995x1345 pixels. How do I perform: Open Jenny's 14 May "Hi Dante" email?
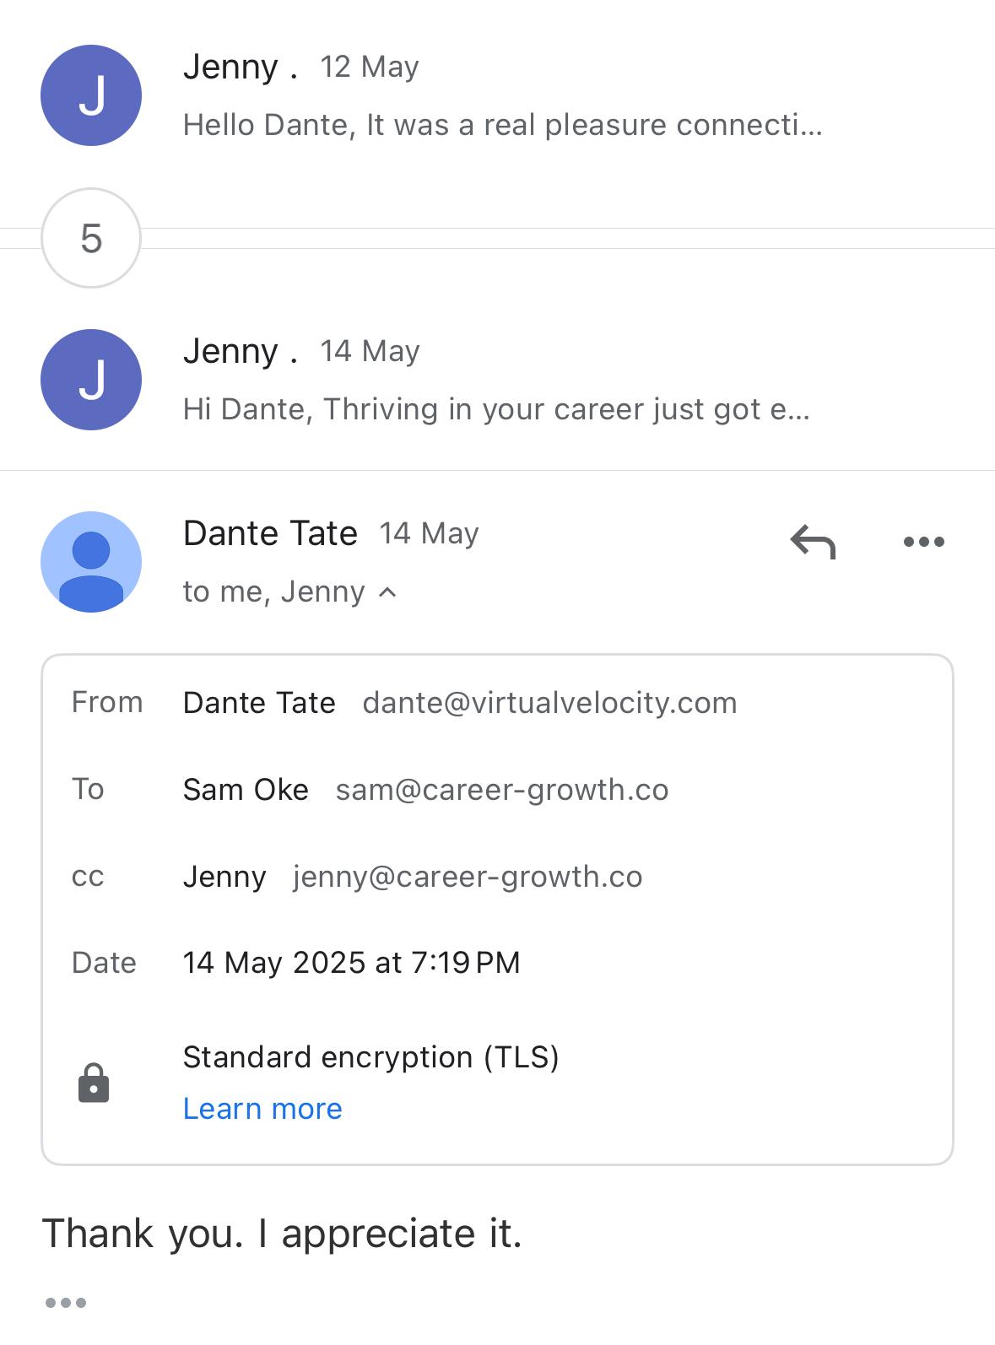pos(496,409)
